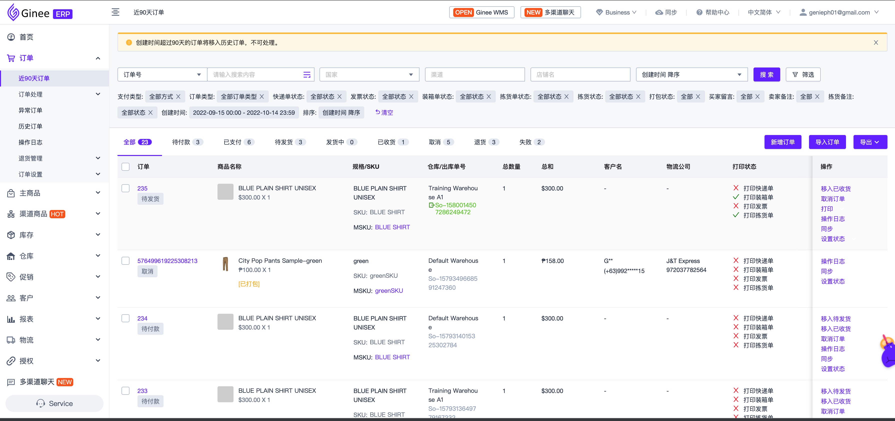Expand the 订单处理 submenu
895x421 pixels.
pyautogui.click(x=98, y=94)
